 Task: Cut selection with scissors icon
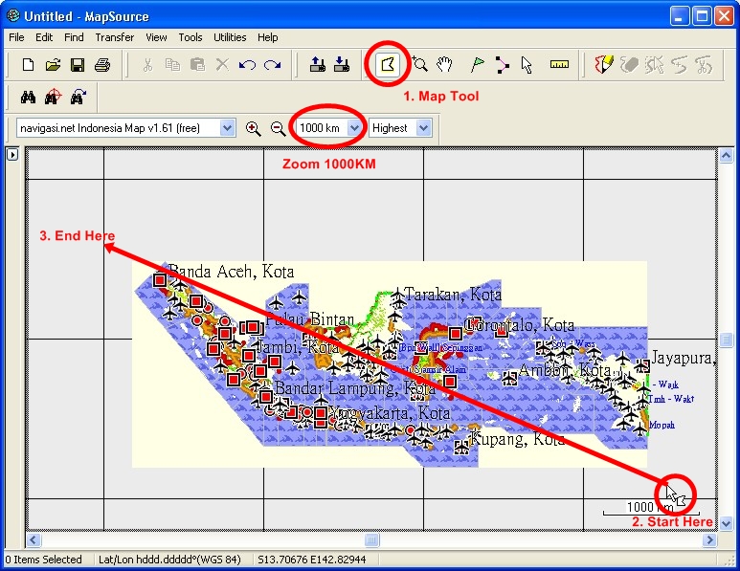coord(147,65)
